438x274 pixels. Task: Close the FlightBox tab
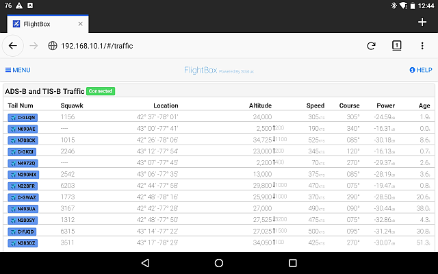tap(80, 23)
